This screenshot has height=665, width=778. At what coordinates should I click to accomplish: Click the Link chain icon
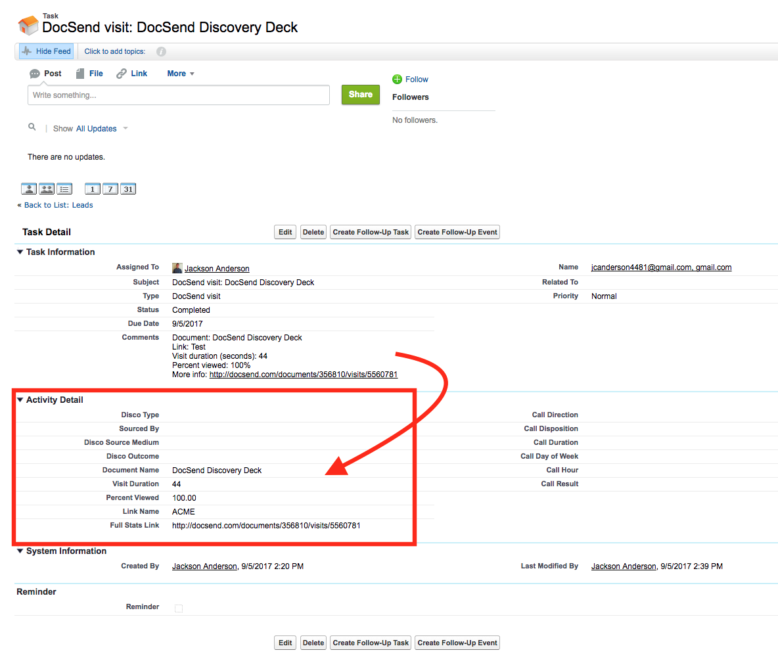pyautogui.click(x=122, y=74)
